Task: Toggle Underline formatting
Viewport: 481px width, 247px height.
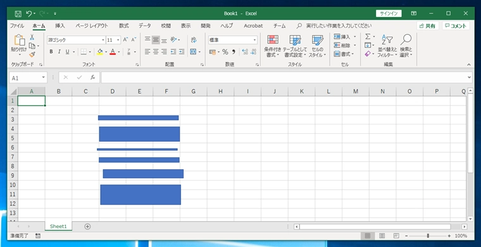Action: pyautogui.click(x=67, y=52)
